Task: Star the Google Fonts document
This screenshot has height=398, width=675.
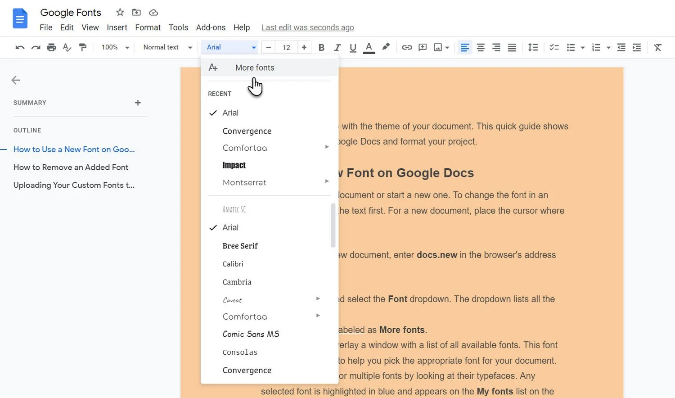Action: tap(120, 13)
